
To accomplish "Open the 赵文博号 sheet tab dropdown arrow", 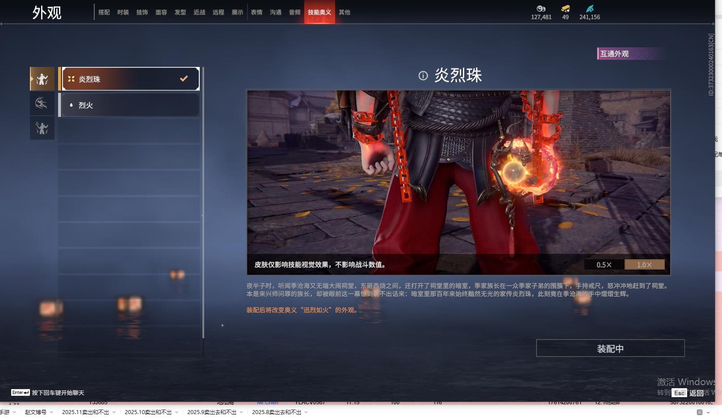I will (51, 412).
